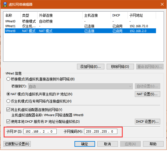
Task: Select the 仅主机模式 radio button
Action: pos(8,101)
